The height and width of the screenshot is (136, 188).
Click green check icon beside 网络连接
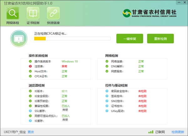coord(107,61)
